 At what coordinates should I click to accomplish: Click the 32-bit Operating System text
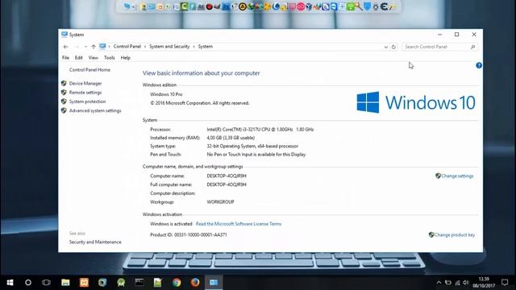click(252, 146)
